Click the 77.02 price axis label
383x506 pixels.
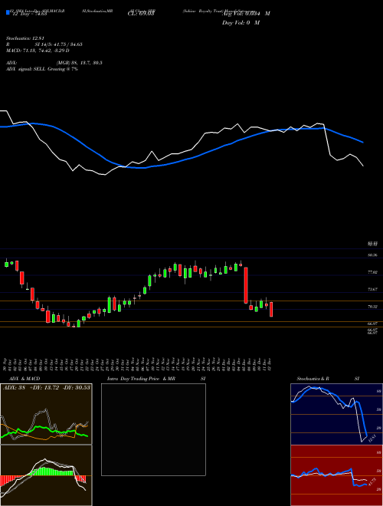tap(372, 272)
